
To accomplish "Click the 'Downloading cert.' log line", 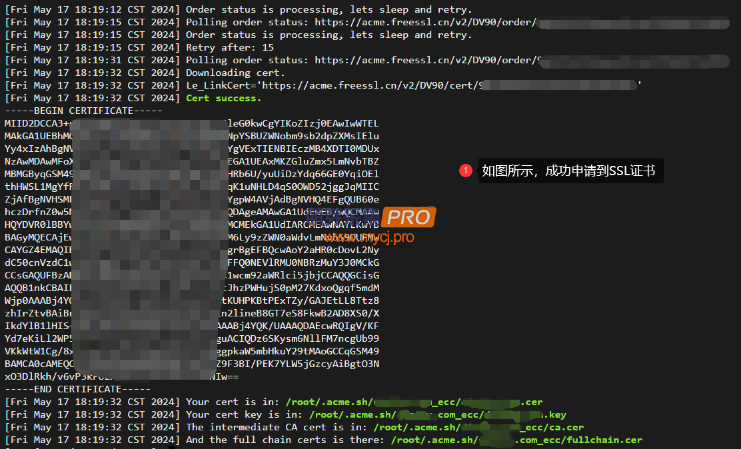I will click(x=145, y=73).
